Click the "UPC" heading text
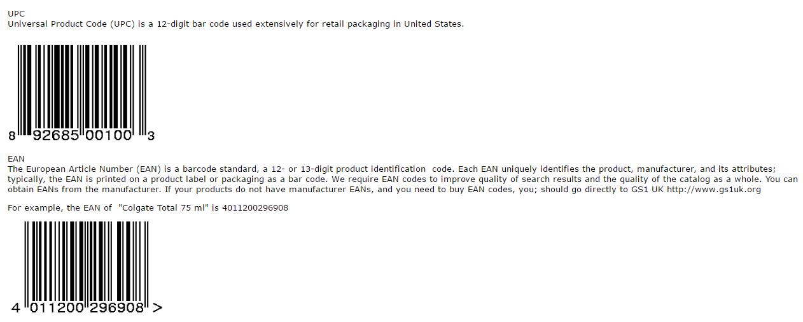The width and height of the screenshot is (803, 322). tap(17, 13)
